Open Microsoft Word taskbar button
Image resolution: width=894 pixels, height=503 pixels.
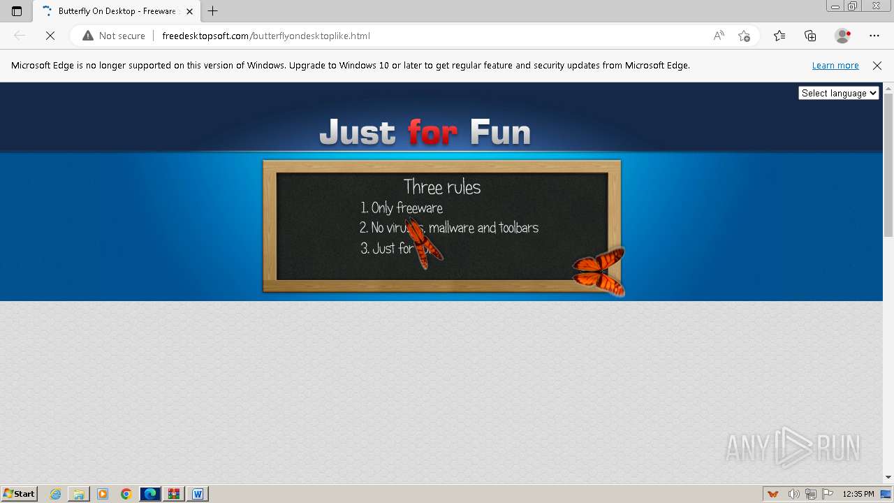tap(198, 494)
